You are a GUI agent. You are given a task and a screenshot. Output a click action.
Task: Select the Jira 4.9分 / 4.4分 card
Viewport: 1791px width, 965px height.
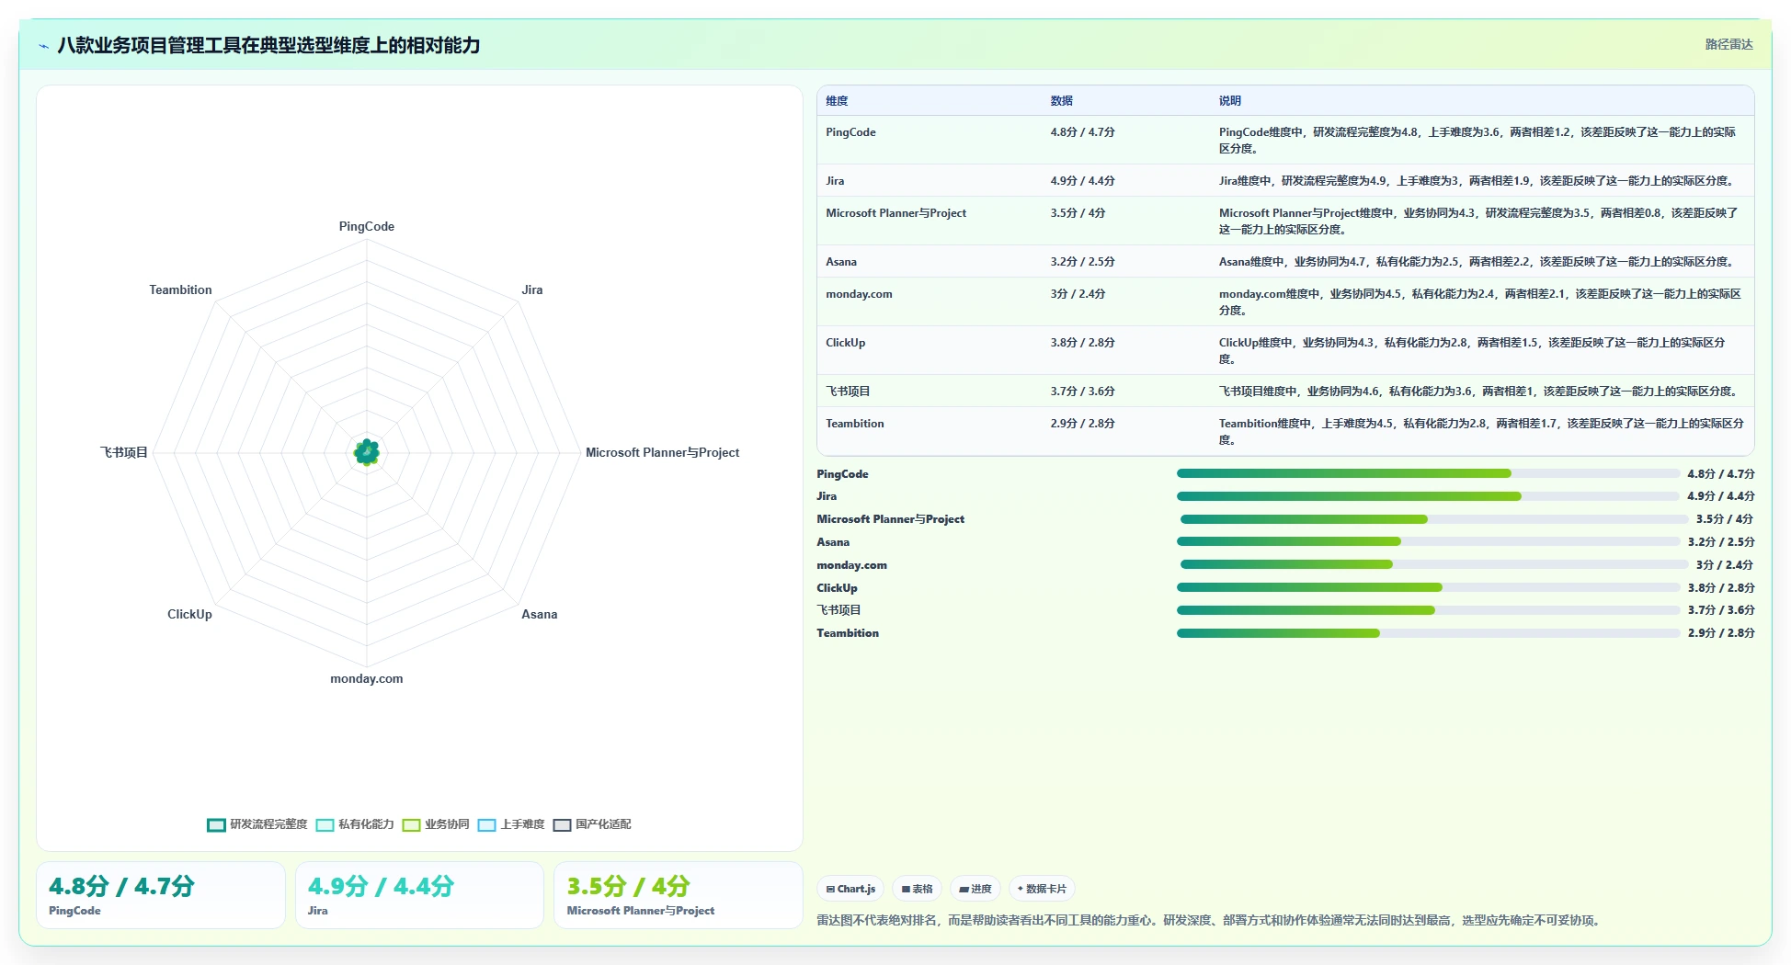[419, 895]
